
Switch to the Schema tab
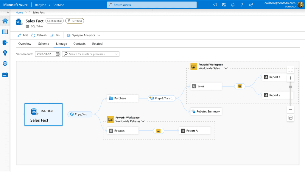tap(43, 44)
